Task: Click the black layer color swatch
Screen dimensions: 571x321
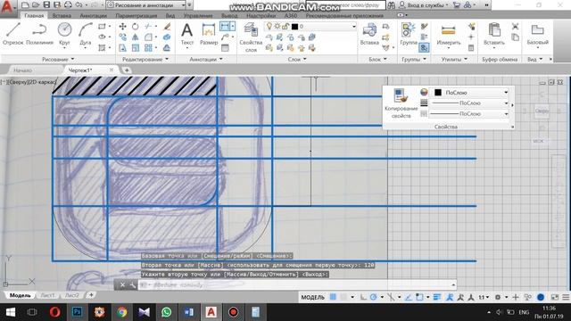Action: click(295, 26)
